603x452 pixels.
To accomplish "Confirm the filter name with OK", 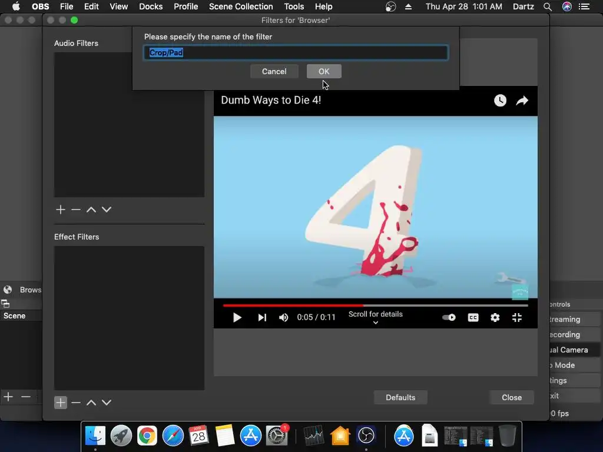I will tap(324, 71).
